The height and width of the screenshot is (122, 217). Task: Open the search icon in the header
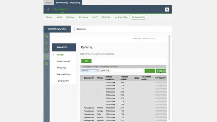pyautogui.click(x=167, y=9)
